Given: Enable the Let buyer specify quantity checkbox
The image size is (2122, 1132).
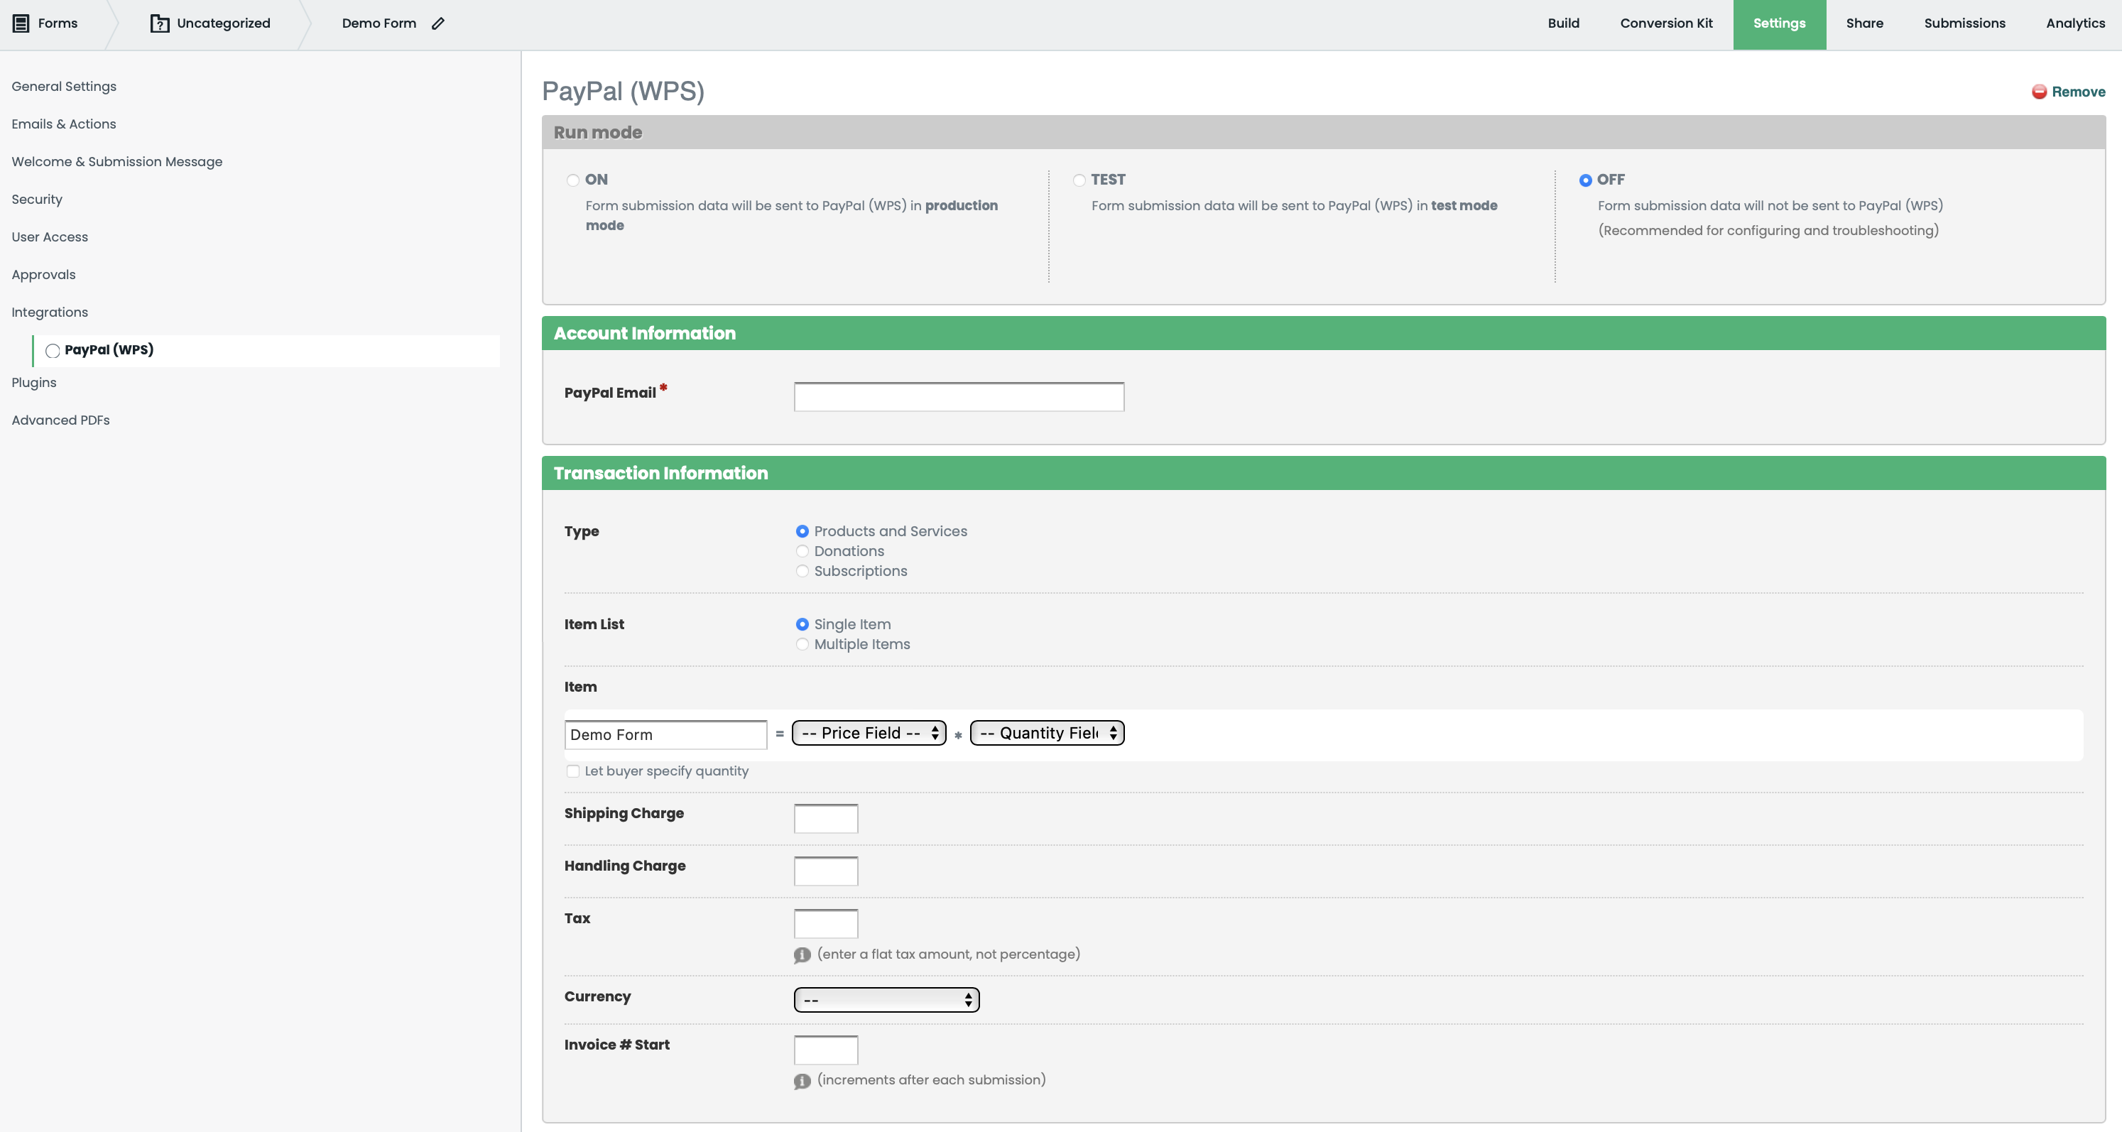Looking at the screenshot, I should 573,771.
